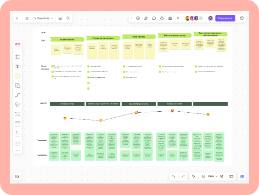
Task: Open the timer tool
Action: pyautogui.click(x=162, y=18)
